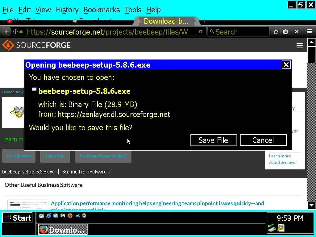Screen dimensions: 316x237
Task: Select the Firefox Downlo... taskbar button
Action: pyautogui.click(x=63, y=230)
